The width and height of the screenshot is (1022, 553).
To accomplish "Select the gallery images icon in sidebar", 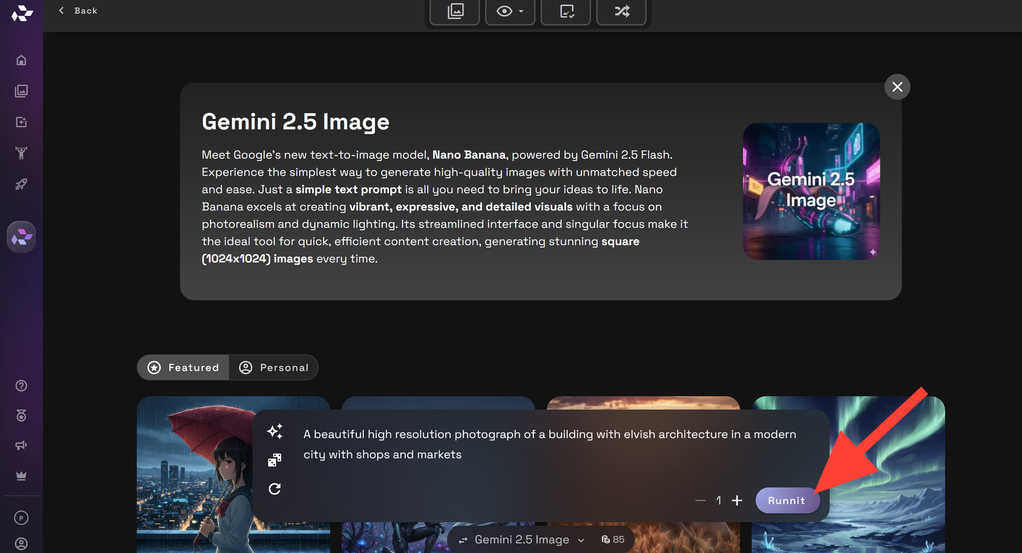I will [21, 91].
